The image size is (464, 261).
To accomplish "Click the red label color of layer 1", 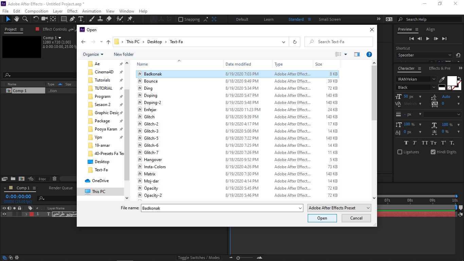I will (32, 214).
